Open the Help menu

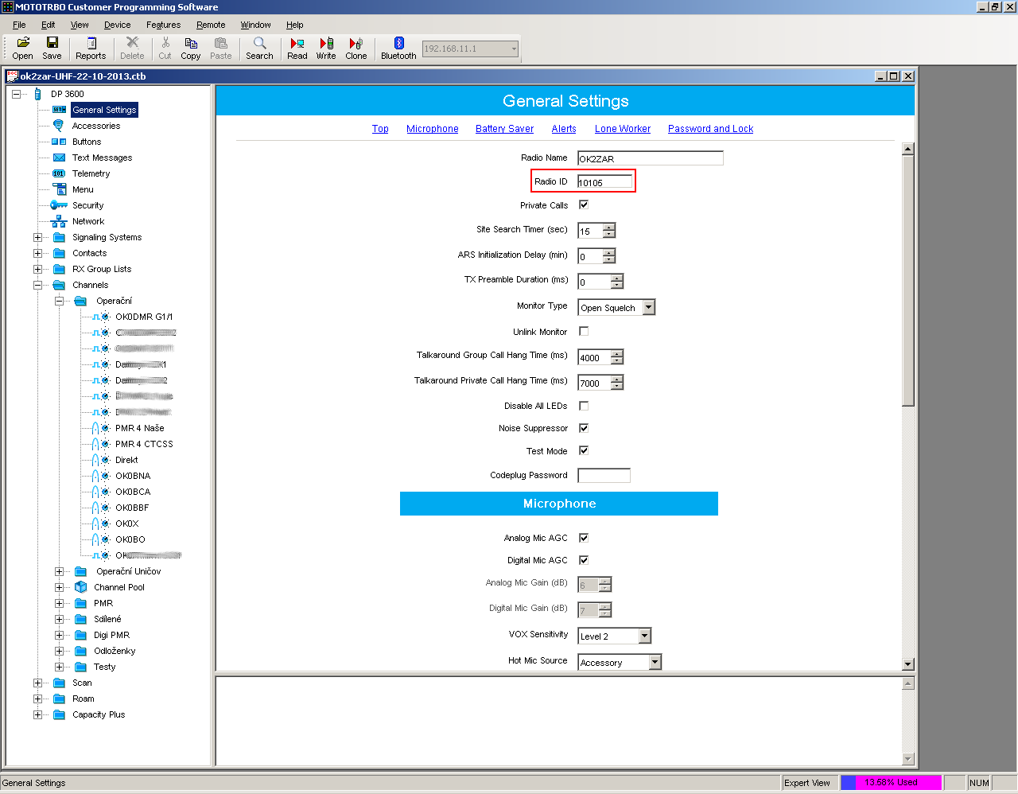[x=295, y=25]
